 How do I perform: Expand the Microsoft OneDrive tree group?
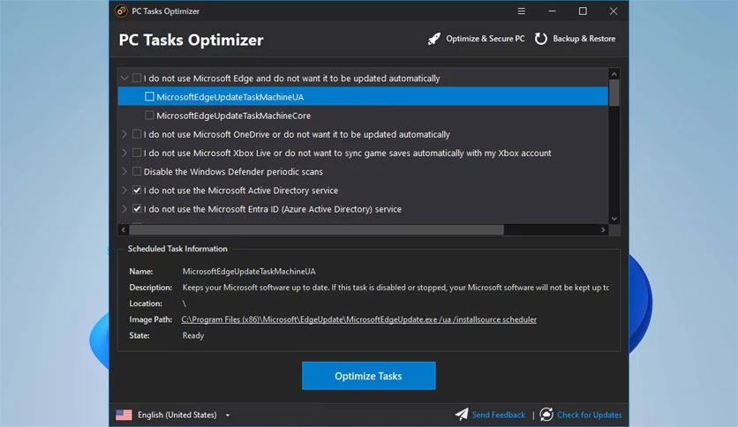(x=124, y=134)
